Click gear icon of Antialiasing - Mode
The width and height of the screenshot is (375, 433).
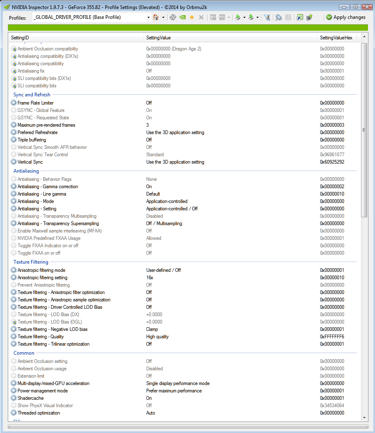tap(14, 201)
